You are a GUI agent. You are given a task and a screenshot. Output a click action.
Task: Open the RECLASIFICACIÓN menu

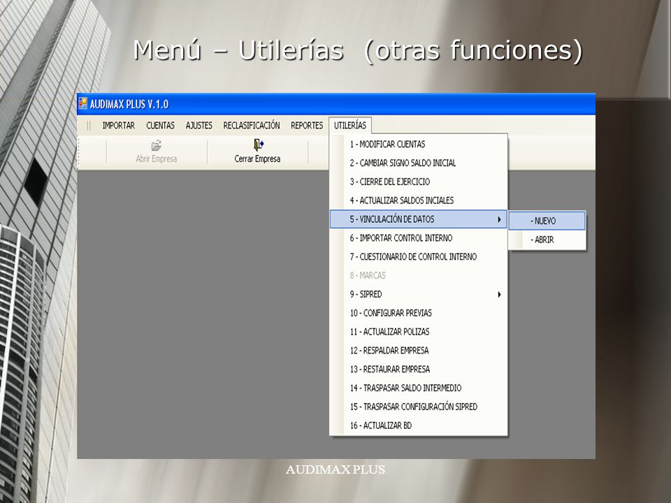252,125
